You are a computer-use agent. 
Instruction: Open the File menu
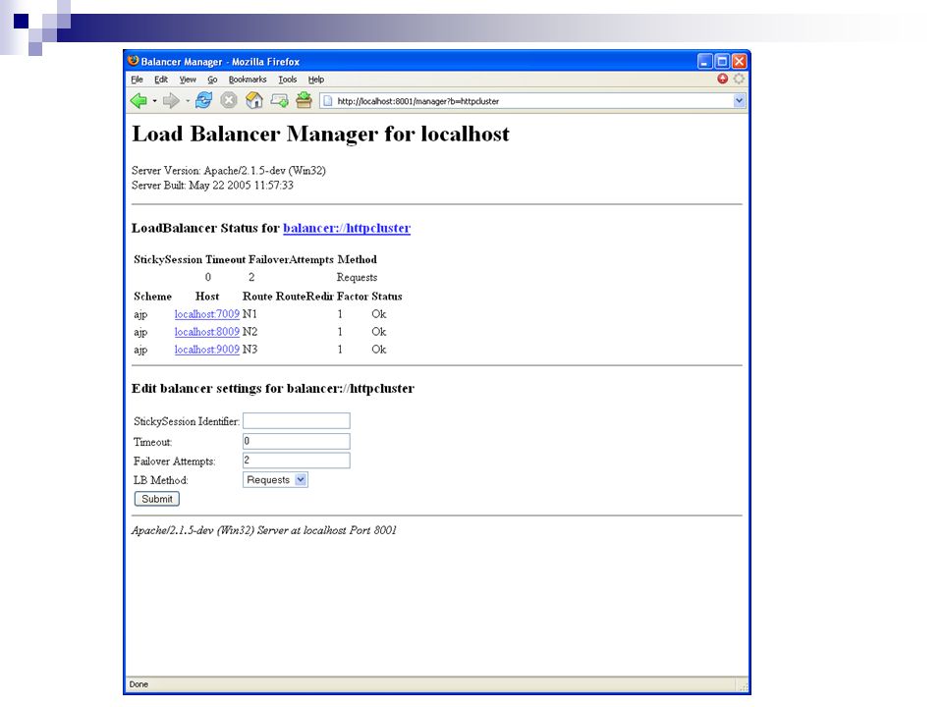(x=138, y=80)
